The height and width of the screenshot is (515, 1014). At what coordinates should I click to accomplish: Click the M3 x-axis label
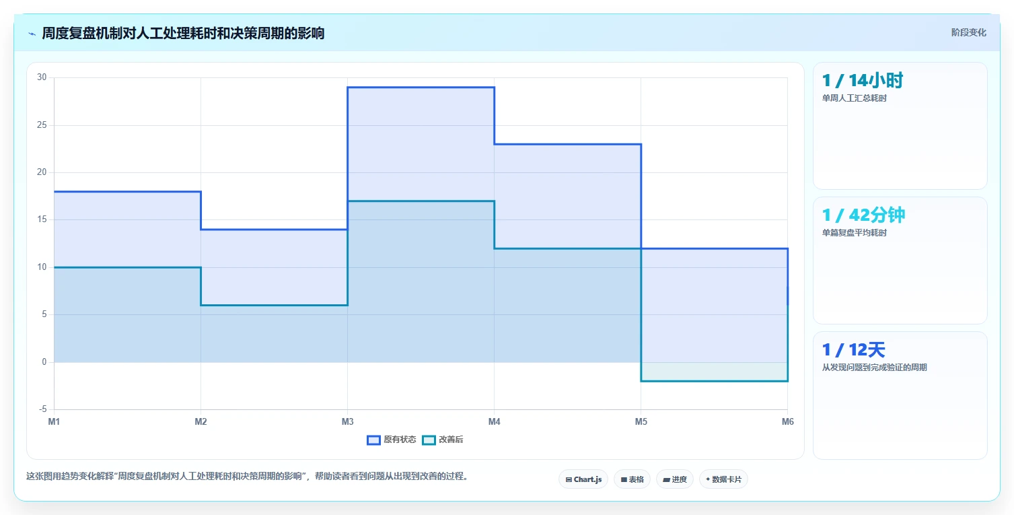[x=347, y=422]
